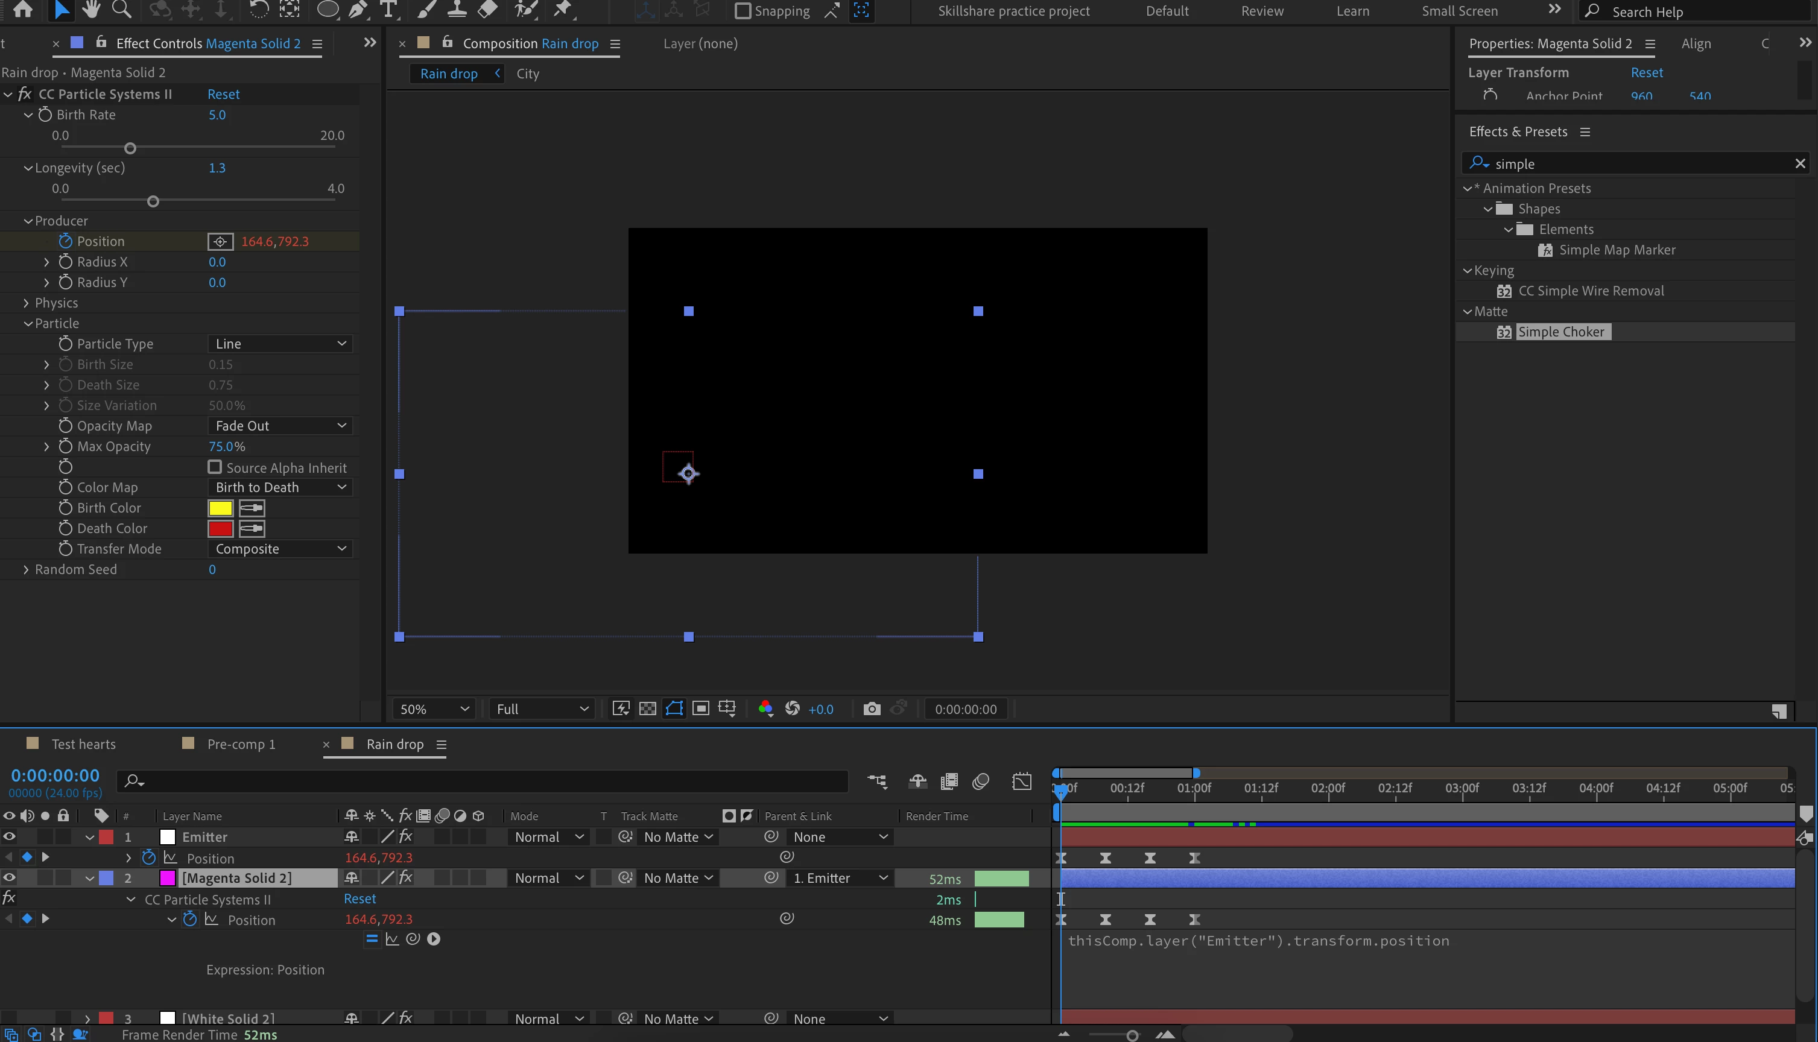Switch to the Test hearts timeline tab

click(x=83, y=744)
